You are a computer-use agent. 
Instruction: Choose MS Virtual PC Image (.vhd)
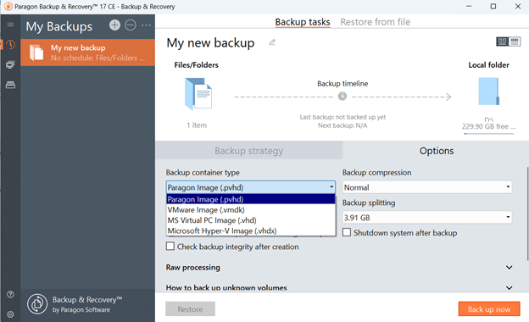(250, 220)
